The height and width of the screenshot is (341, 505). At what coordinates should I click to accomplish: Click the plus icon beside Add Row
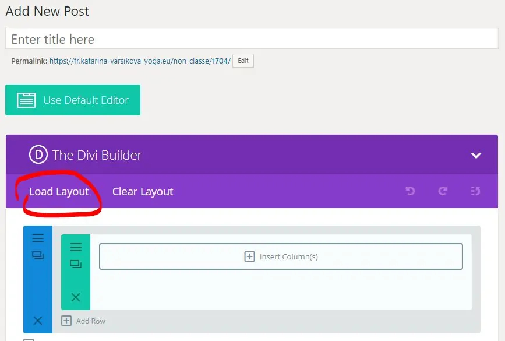66,321
